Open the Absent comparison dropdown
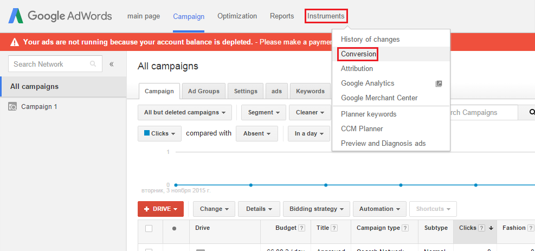 256,134
